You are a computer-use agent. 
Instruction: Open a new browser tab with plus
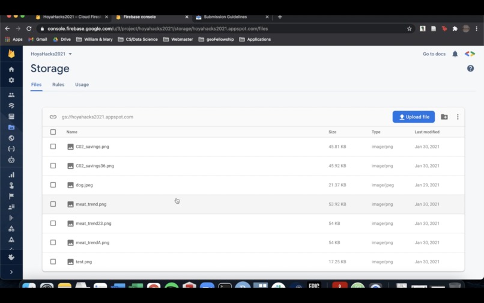280,17
